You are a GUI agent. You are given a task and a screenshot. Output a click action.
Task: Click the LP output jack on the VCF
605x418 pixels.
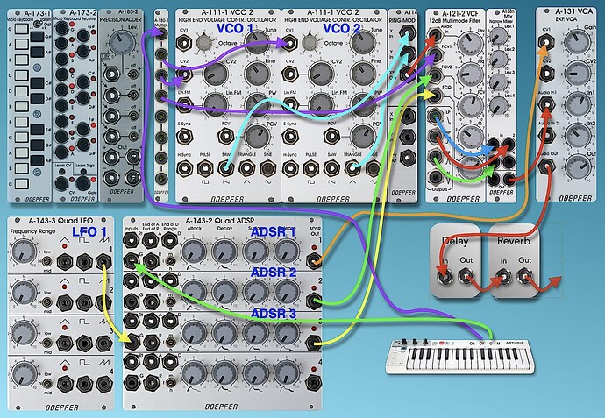tap(435, 116)
